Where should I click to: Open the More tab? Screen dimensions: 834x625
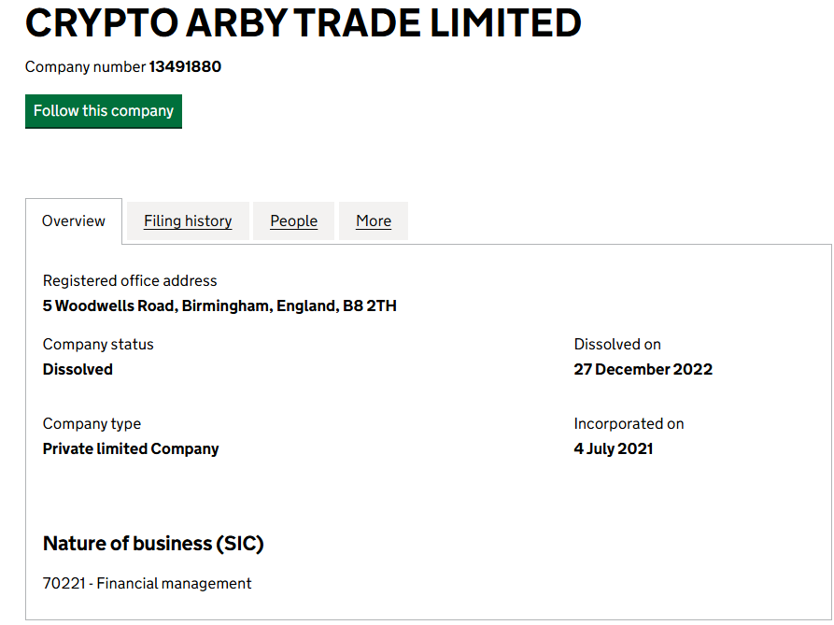[373, 221]
